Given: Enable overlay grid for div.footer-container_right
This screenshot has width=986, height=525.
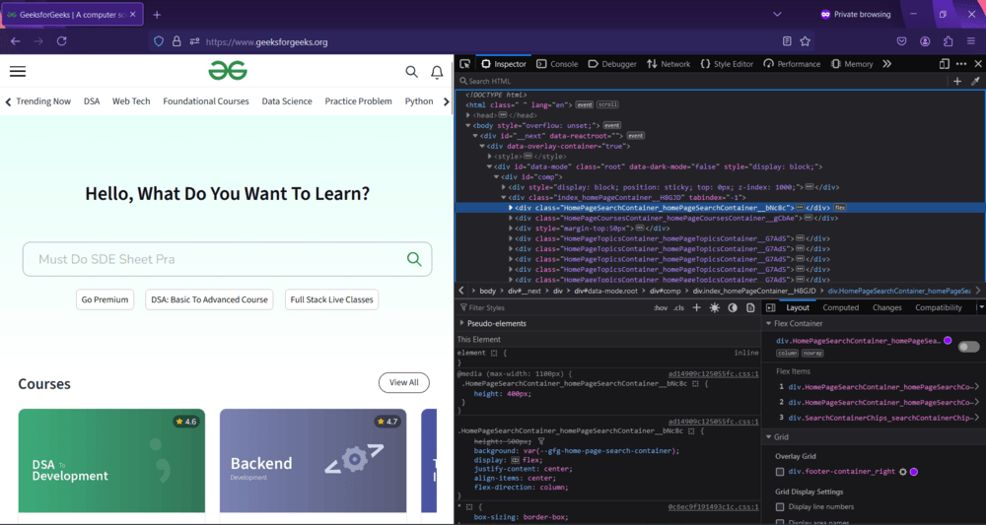Looking at the screenshot, I should [x=780, y=472].
